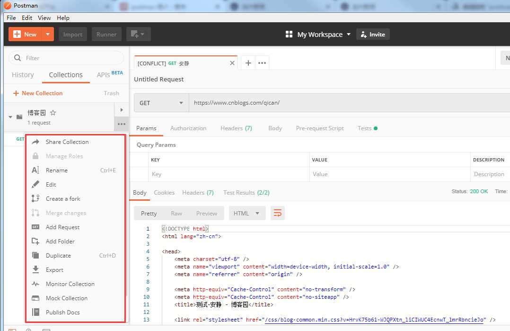Click the Publish Docs document icon
This screenshot has height=331, width=510.
[x=35, y=312]
